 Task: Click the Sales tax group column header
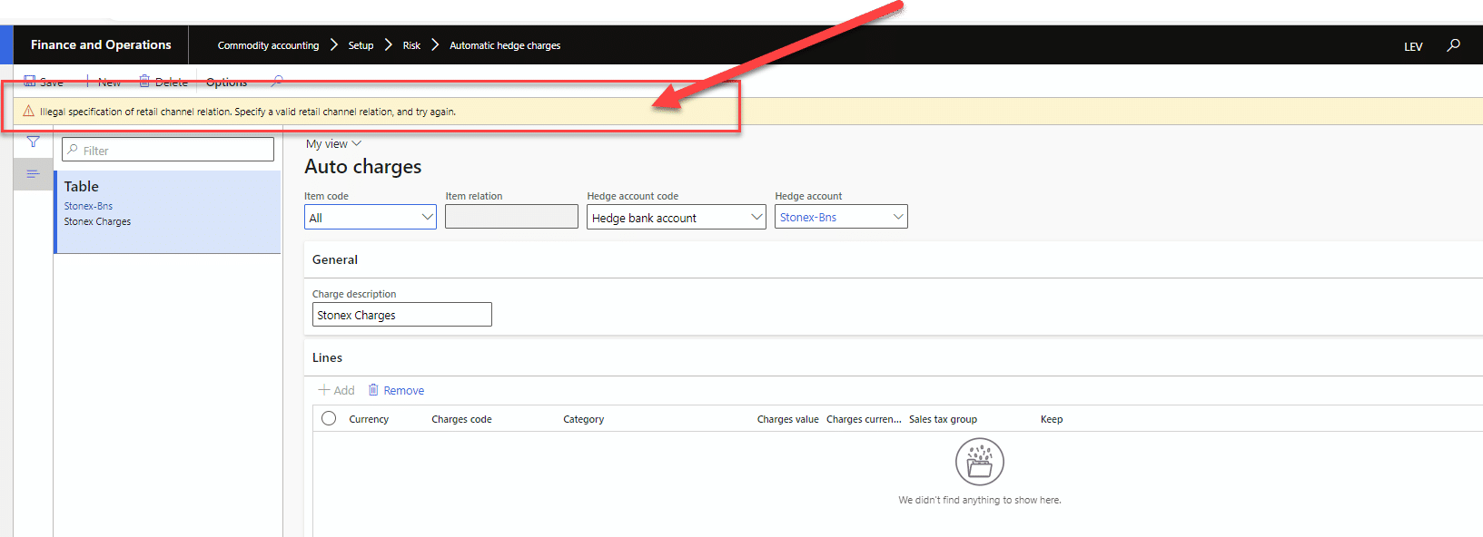coord(943,419)
